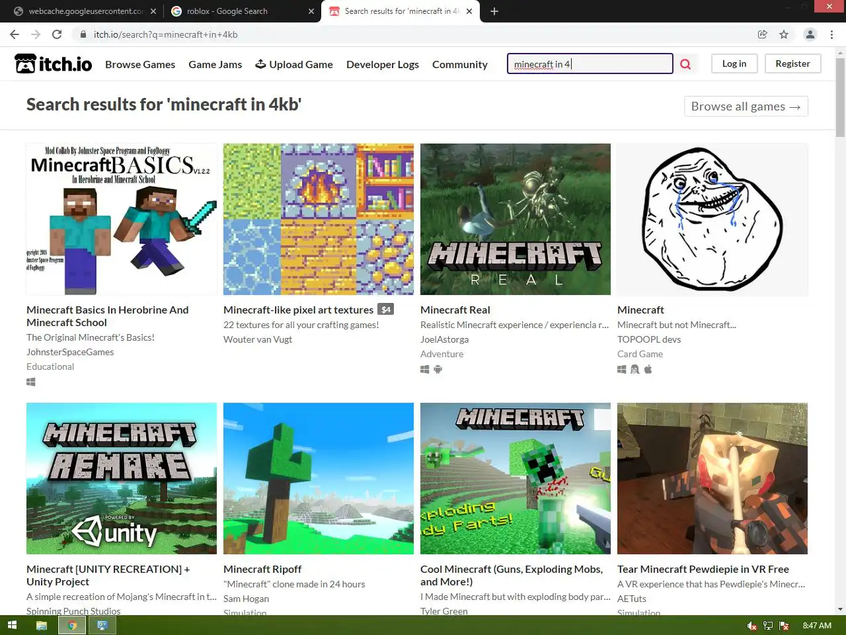Click the forever alone face thumbnail
This screenshot has height=635, width=846.
pyautogui.click(x=712, y=220)
